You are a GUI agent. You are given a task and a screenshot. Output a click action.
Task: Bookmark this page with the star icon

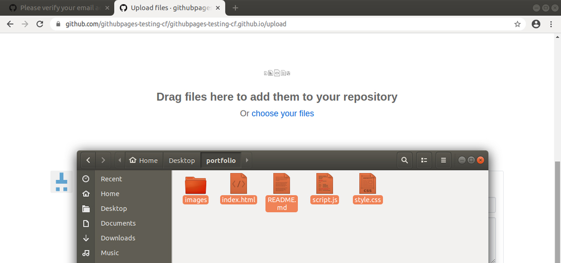click(x=518, y=24)
